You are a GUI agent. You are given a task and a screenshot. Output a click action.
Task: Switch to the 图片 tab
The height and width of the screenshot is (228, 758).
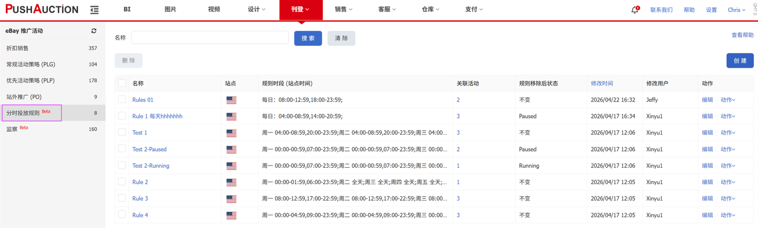click(x=170, y=10)
